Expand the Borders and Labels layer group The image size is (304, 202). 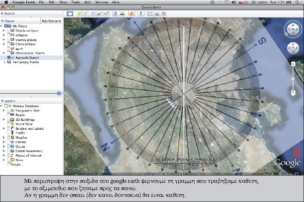4,129
